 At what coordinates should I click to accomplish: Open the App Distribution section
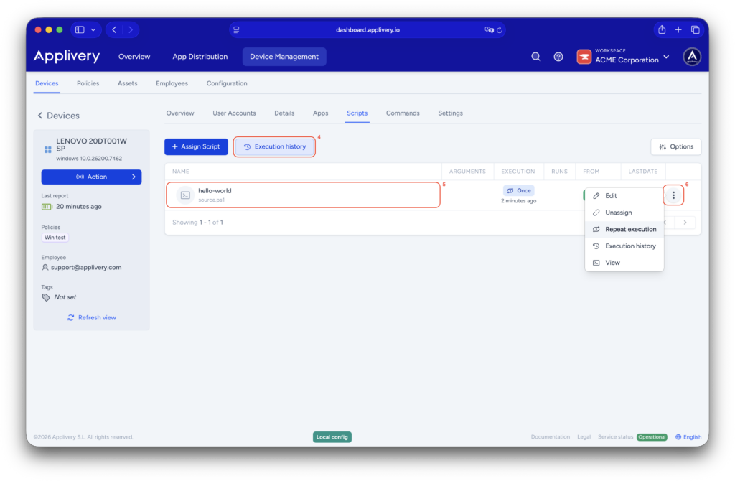(x=200, y=56)
